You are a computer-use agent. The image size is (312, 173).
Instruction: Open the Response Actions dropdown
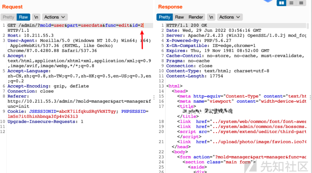click(230, 17)
